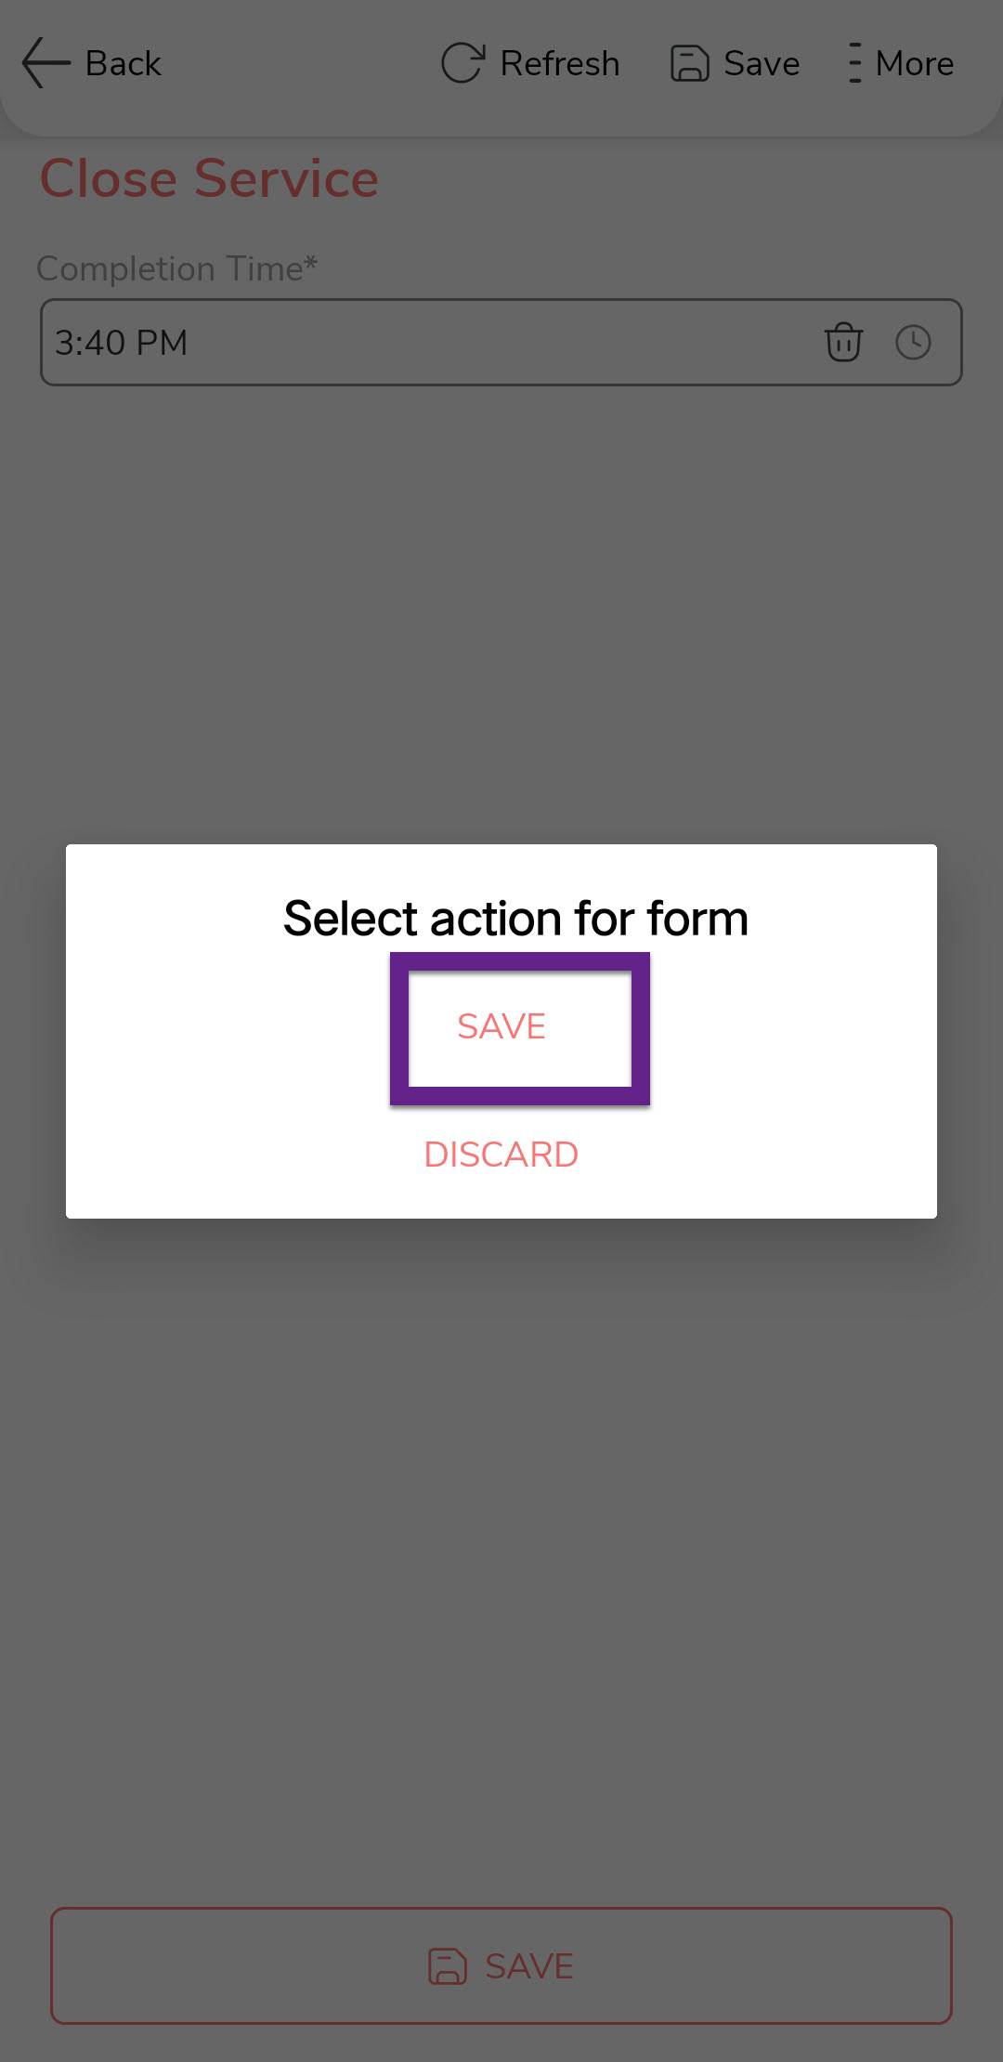The width and height of the screenshot is (1003, 2062).
Task: Choose DISCARD in the action dialog
Action: 501,1155
